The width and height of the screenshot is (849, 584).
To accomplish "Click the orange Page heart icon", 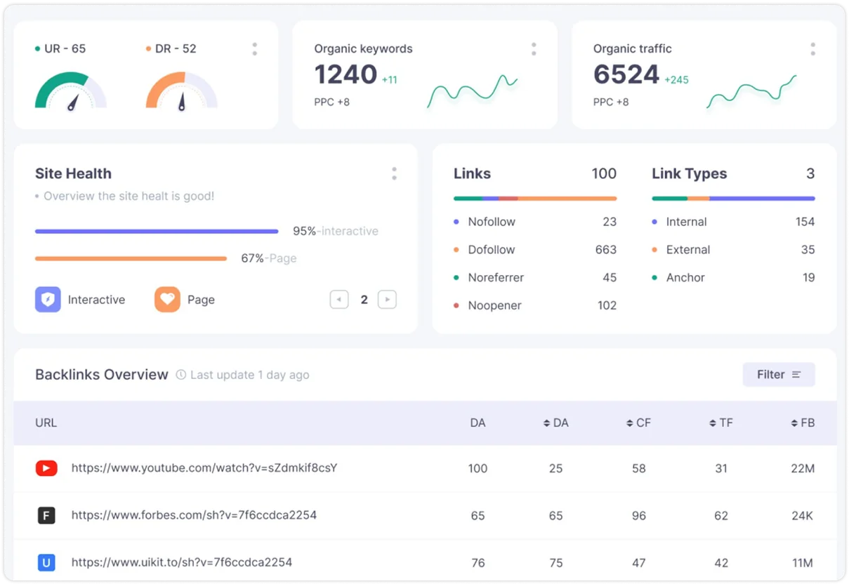I will (167, 300).
